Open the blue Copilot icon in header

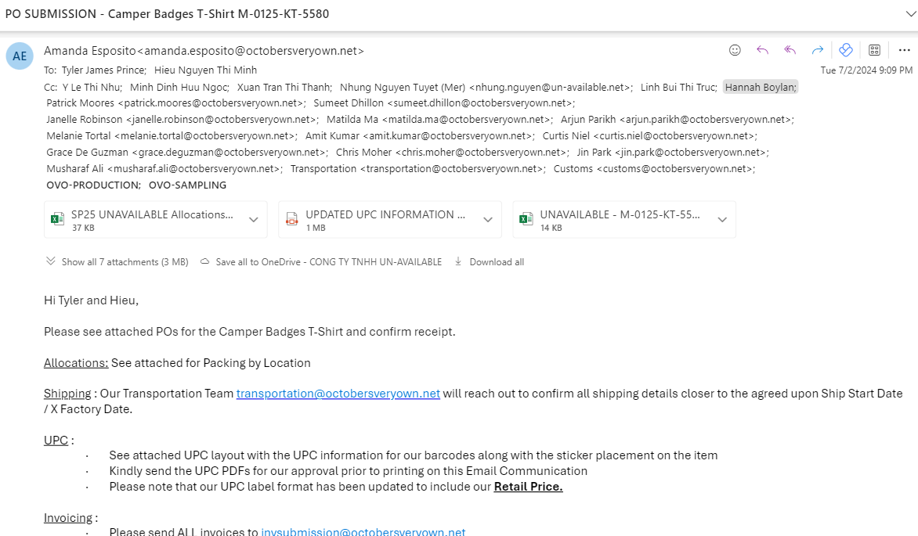point(845,50)
